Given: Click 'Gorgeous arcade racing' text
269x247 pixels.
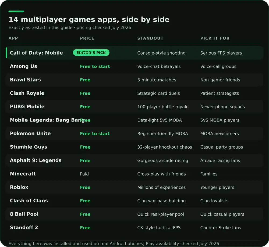Looking at the screenshot, I should point(163,160).
